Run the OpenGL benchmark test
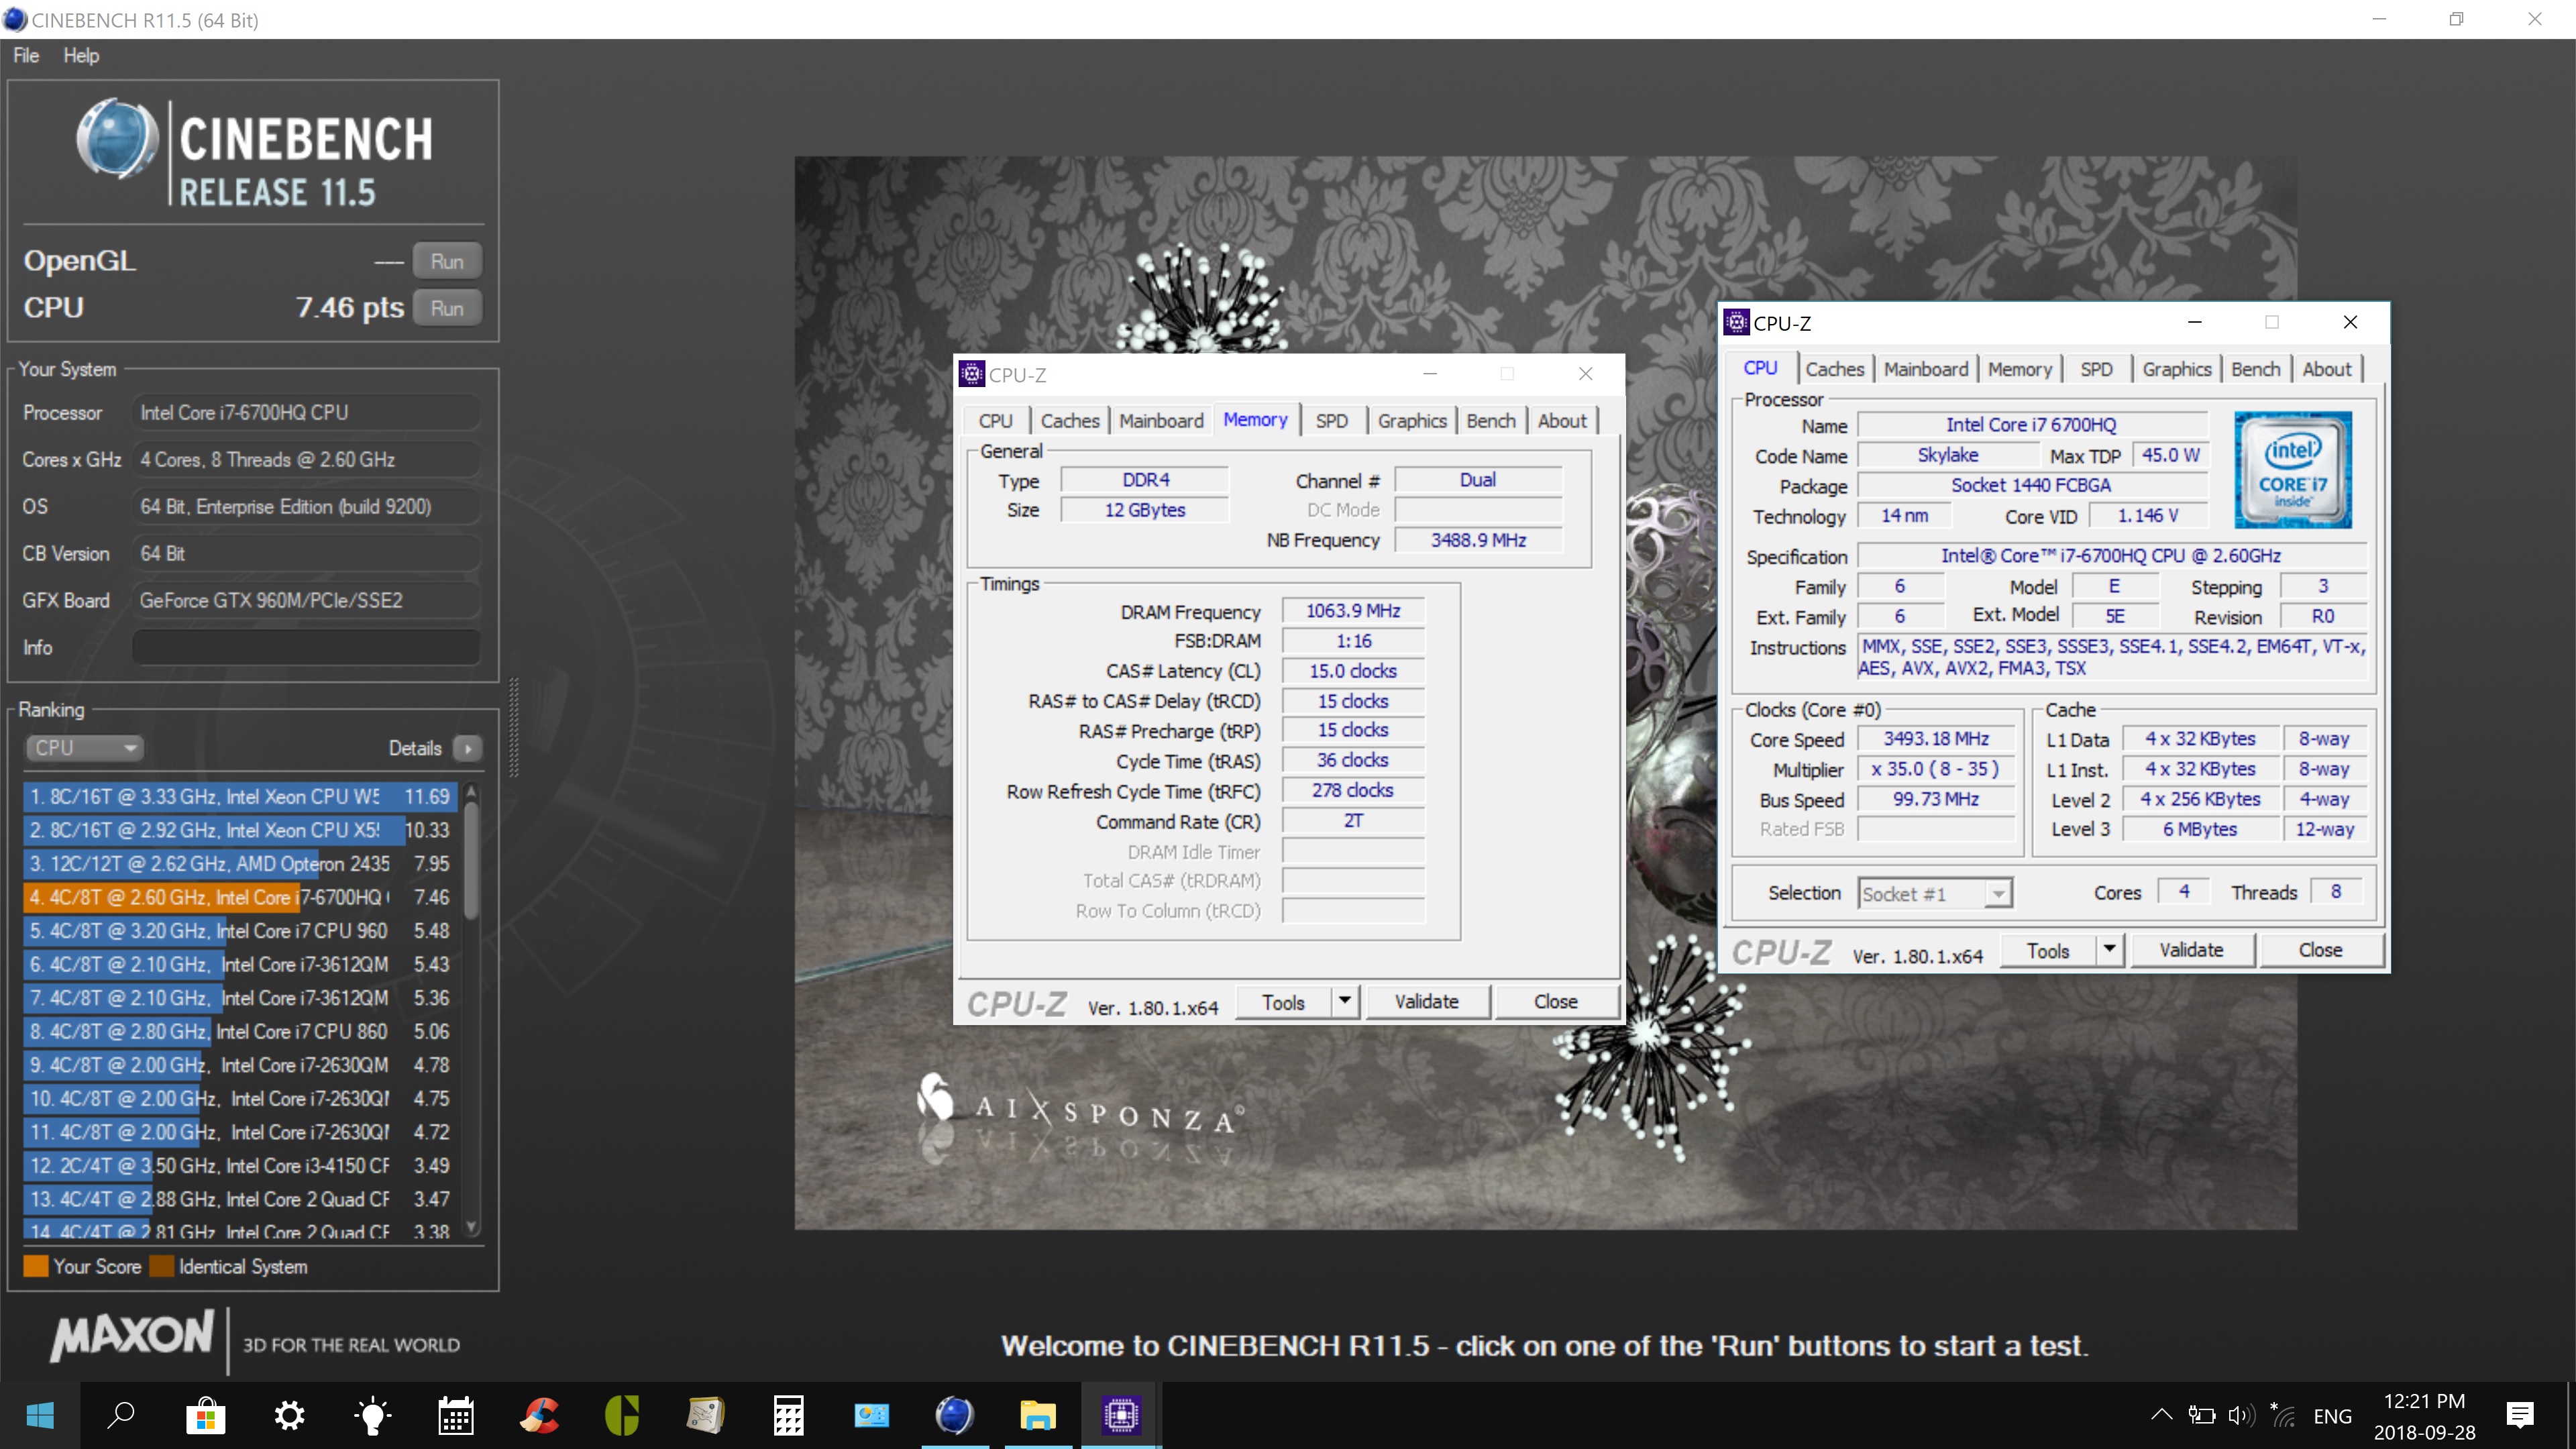The image size is (2576, 1449). 447,261
